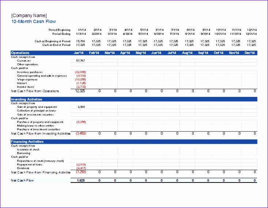The image size is (268, 208).
Task: Select the Net Cash Flow label
Action: [x=22, y=180]
